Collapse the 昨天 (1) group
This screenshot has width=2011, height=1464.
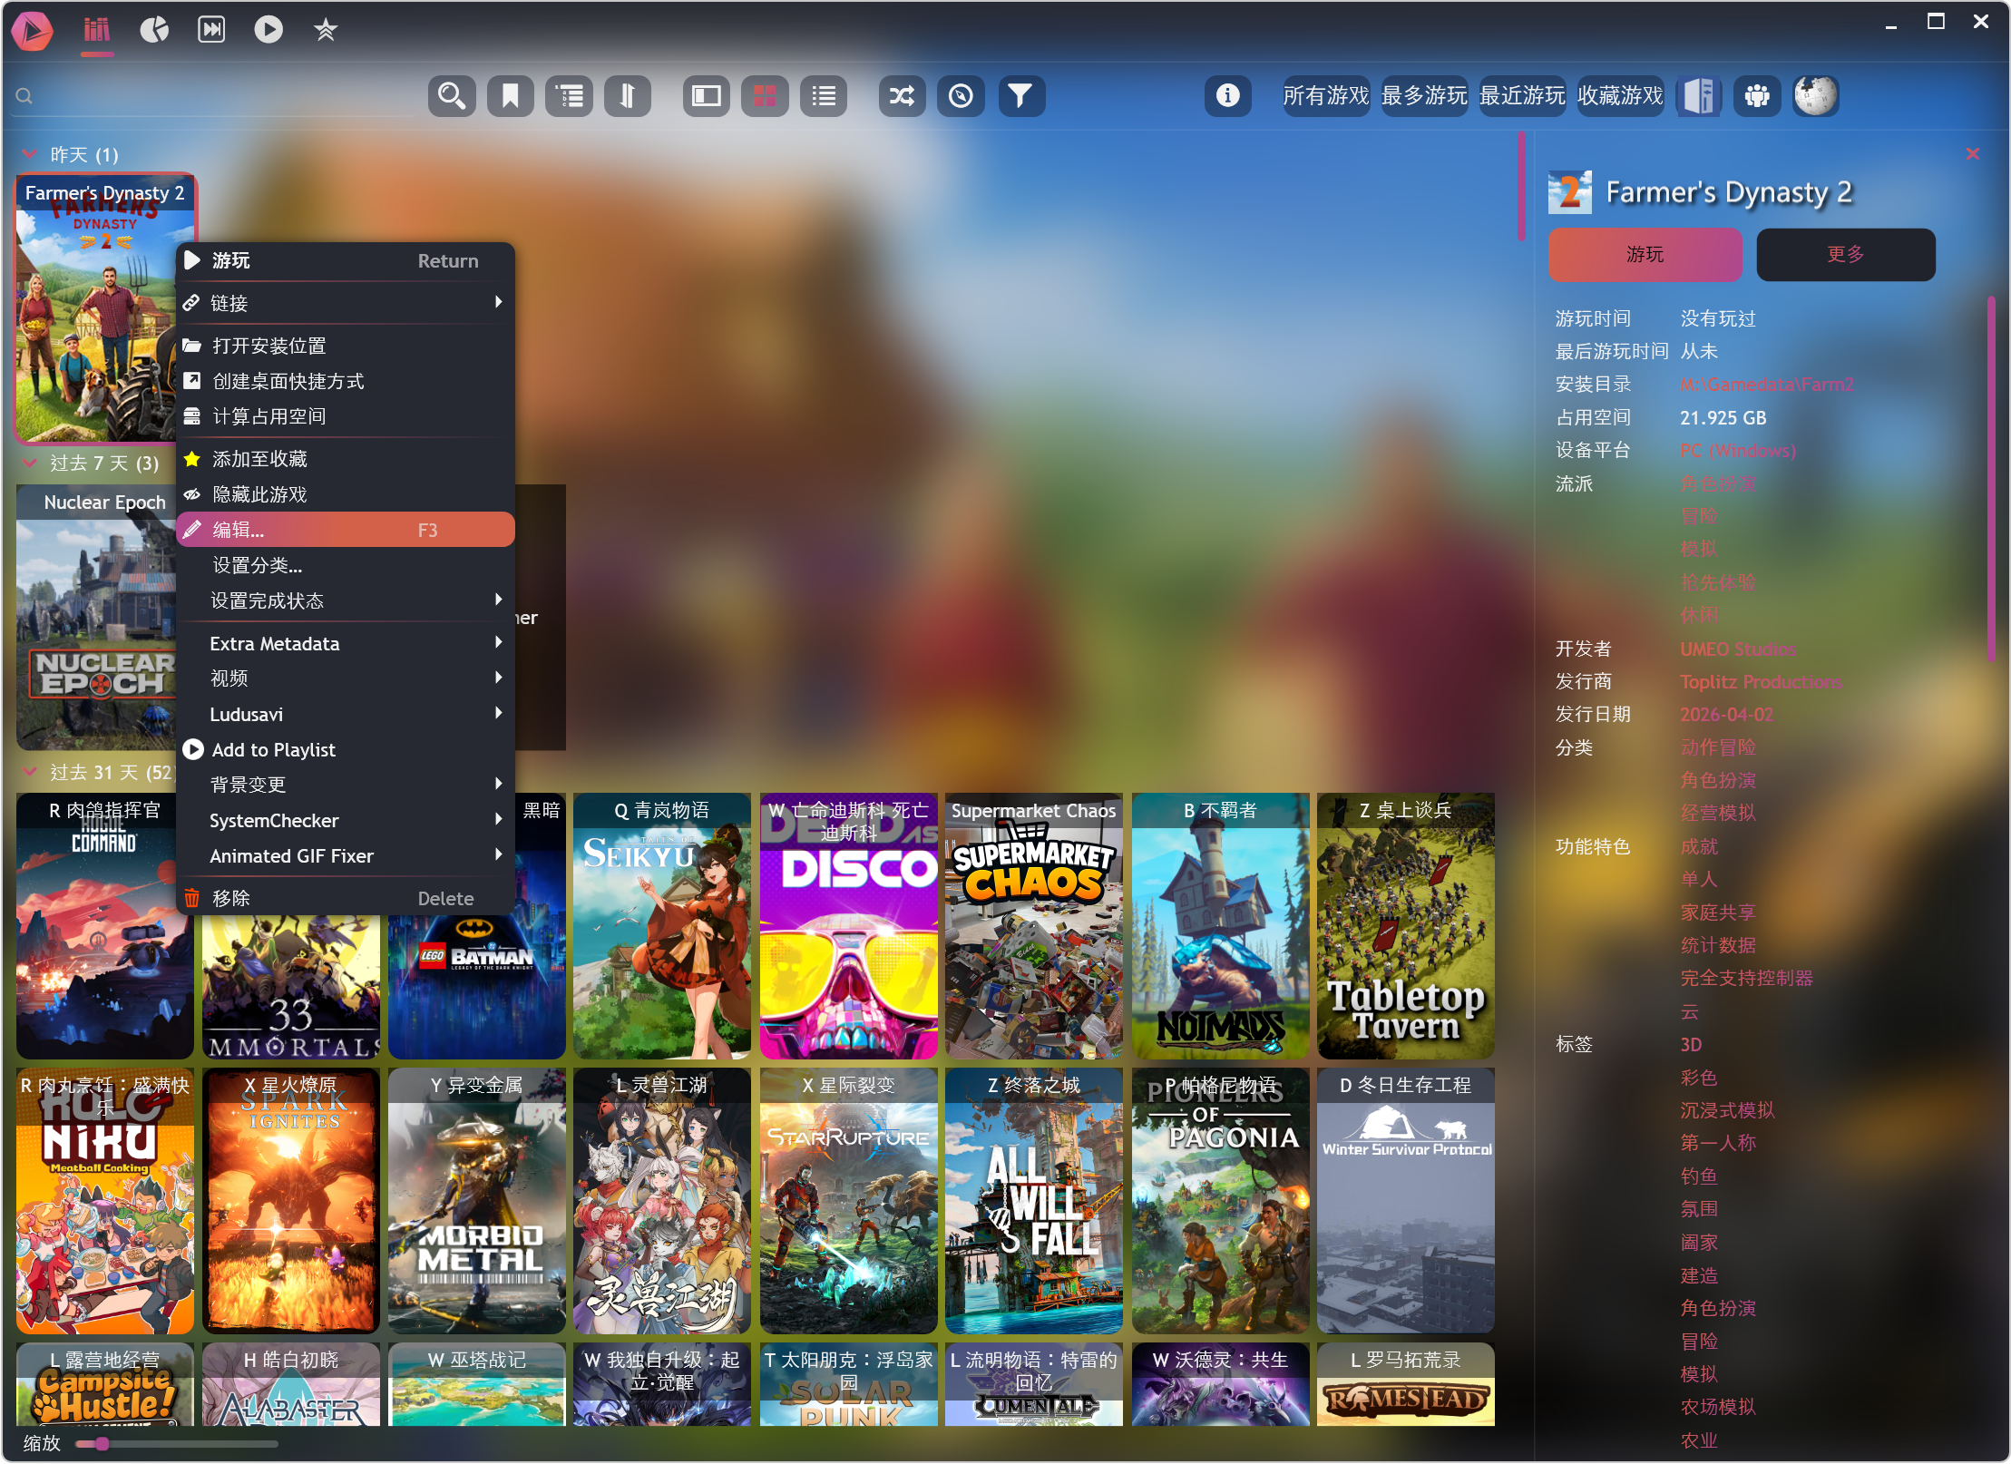(x=30, y=154)
